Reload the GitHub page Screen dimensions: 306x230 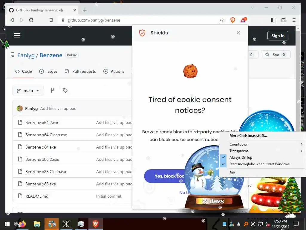click(31, 20)
